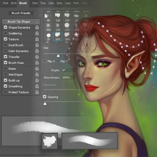The image size is (157, 157).
Task: Toggle the lock icon beside Smoothing
Action: (37, 86)
